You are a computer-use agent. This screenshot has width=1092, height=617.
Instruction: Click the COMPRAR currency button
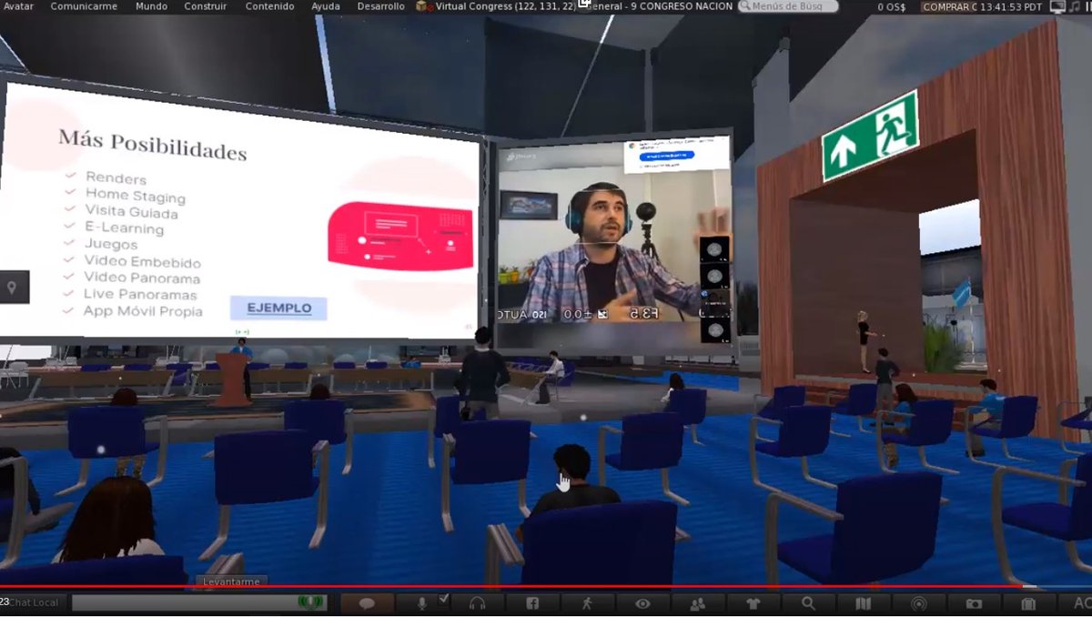tap(948, 7)
